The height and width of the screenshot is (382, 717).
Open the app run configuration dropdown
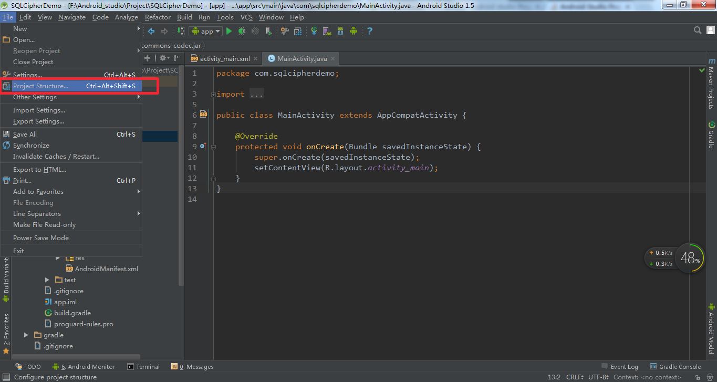coord(206,31)
